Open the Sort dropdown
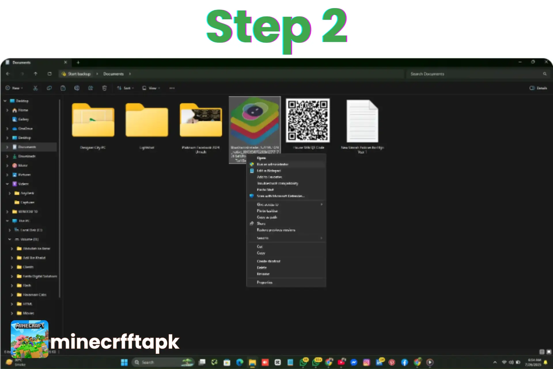 [x=125, y=88]
